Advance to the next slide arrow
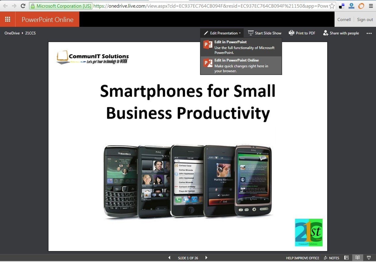The image size is (376, 262). click(206, 258)
